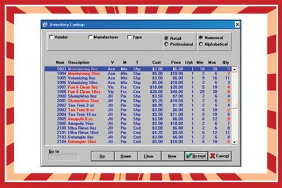
Task: Select row 2002 Tea Tree 2 oz
Action: (138, 105)
